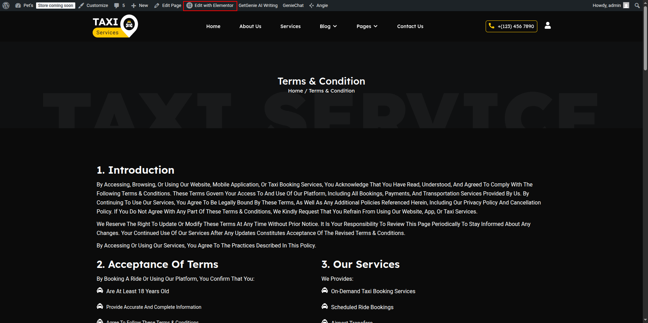Click taxi icon beside Scheduled Ride Bookings
Screen dimensions: 648x323
click(x=325, y=306)
